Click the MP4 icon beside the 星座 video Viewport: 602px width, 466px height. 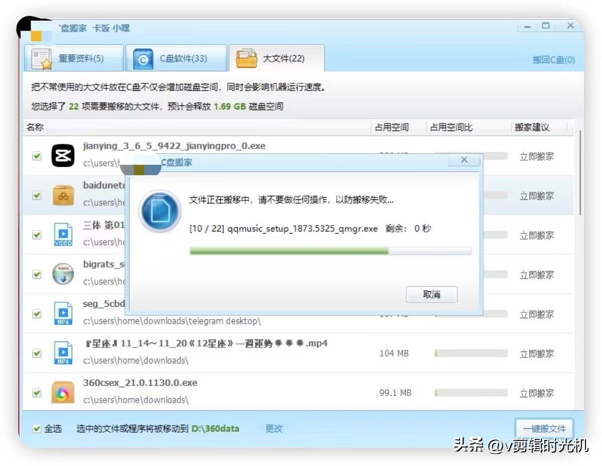[x=63, y=353]
